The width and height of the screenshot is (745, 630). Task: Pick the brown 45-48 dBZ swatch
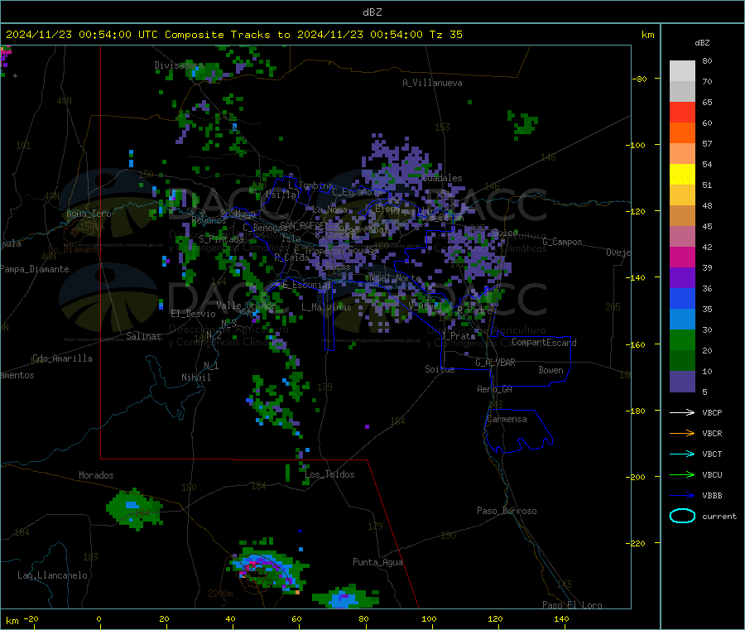tap(682, 216)
